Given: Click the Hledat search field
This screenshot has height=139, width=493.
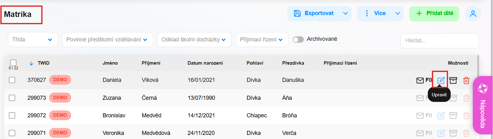Looking at the screenshot, I should (439, 41).
